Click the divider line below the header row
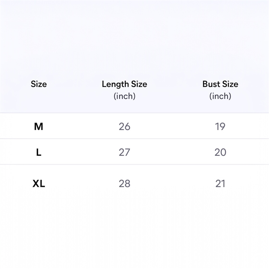Image resolution: width=269 pixels, height=269 pixels. tap(134, 113)
